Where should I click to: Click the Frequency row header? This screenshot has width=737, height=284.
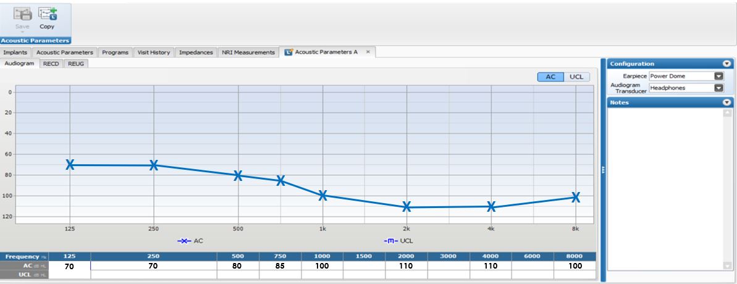(25, 256)
